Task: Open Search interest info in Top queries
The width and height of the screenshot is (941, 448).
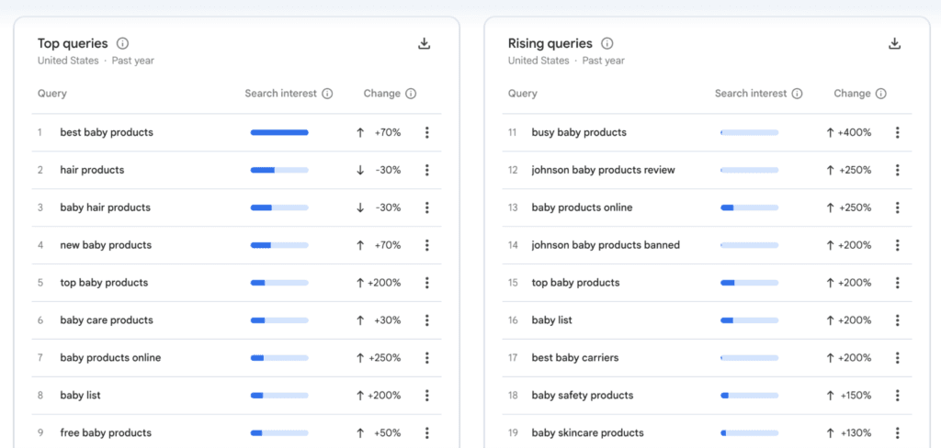Action: coord(327,94)
